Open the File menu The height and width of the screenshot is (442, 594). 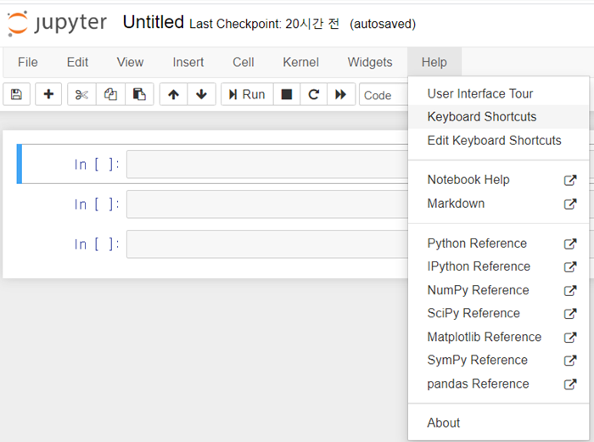pyautogui.click(x=28, y=62)
